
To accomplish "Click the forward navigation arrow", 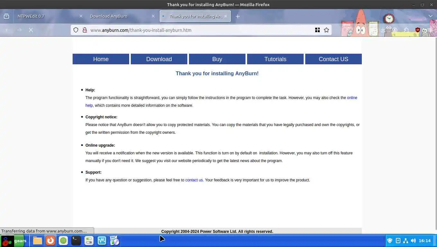I will 19,30.
